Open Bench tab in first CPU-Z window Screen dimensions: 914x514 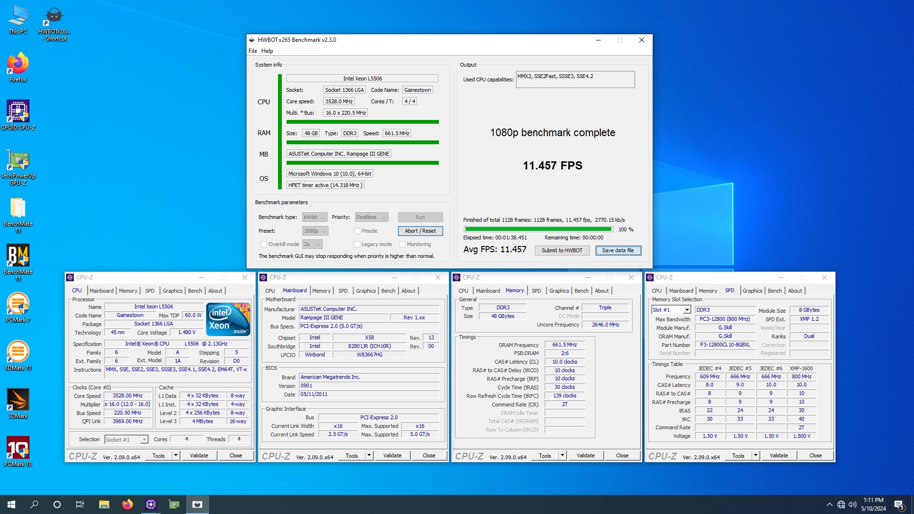click(195, 291)
